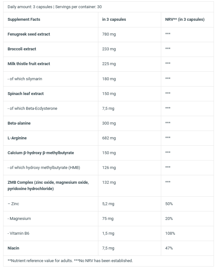
Task: Click the Broccoli extract row label
Action: [22, 49]
